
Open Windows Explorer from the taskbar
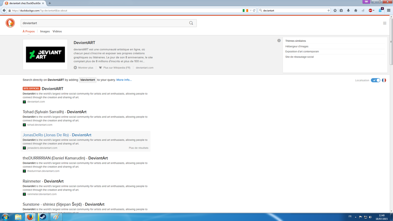pyautogui.click(x=18, y=217)
